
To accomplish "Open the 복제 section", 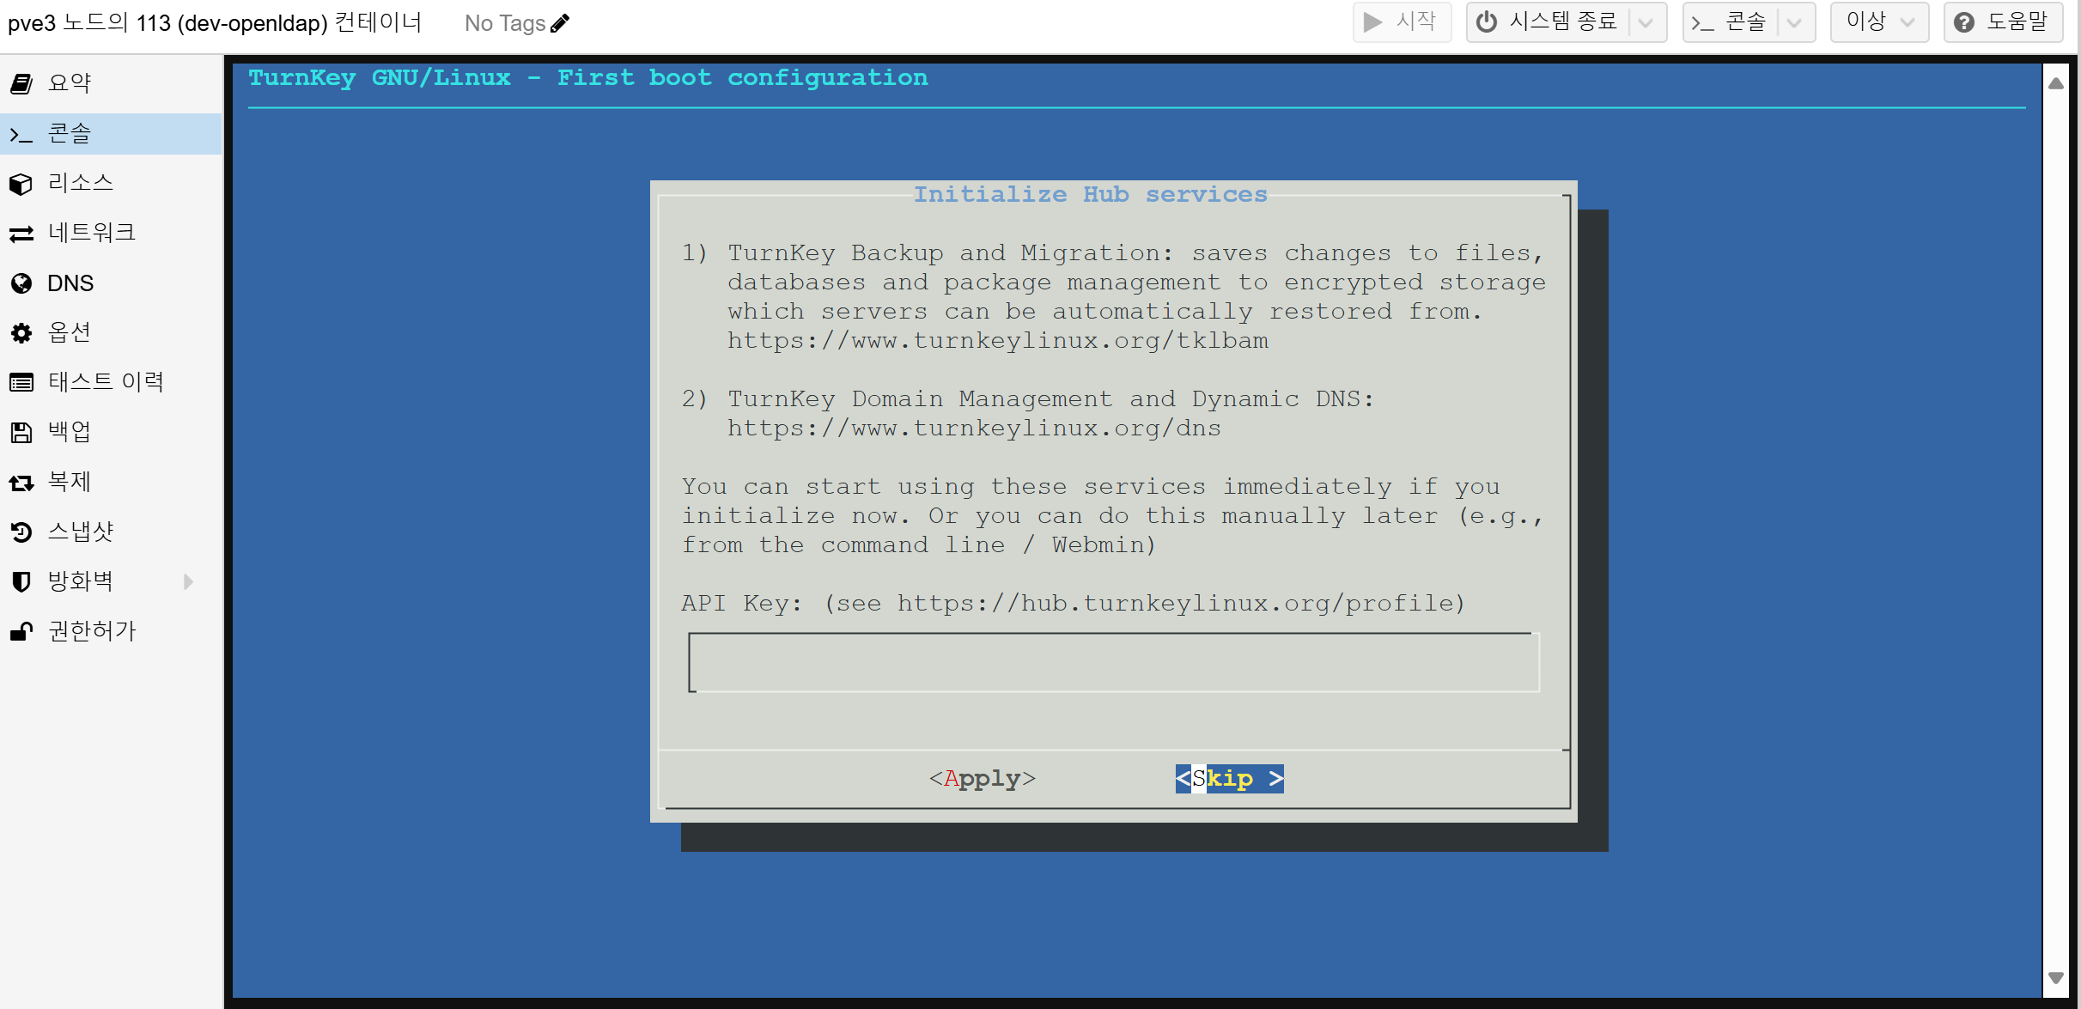I will pos(111,483).
